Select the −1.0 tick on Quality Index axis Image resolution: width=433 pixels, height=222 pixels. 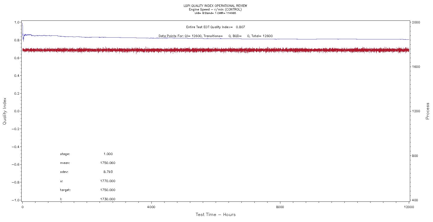[x=16, y=200]
